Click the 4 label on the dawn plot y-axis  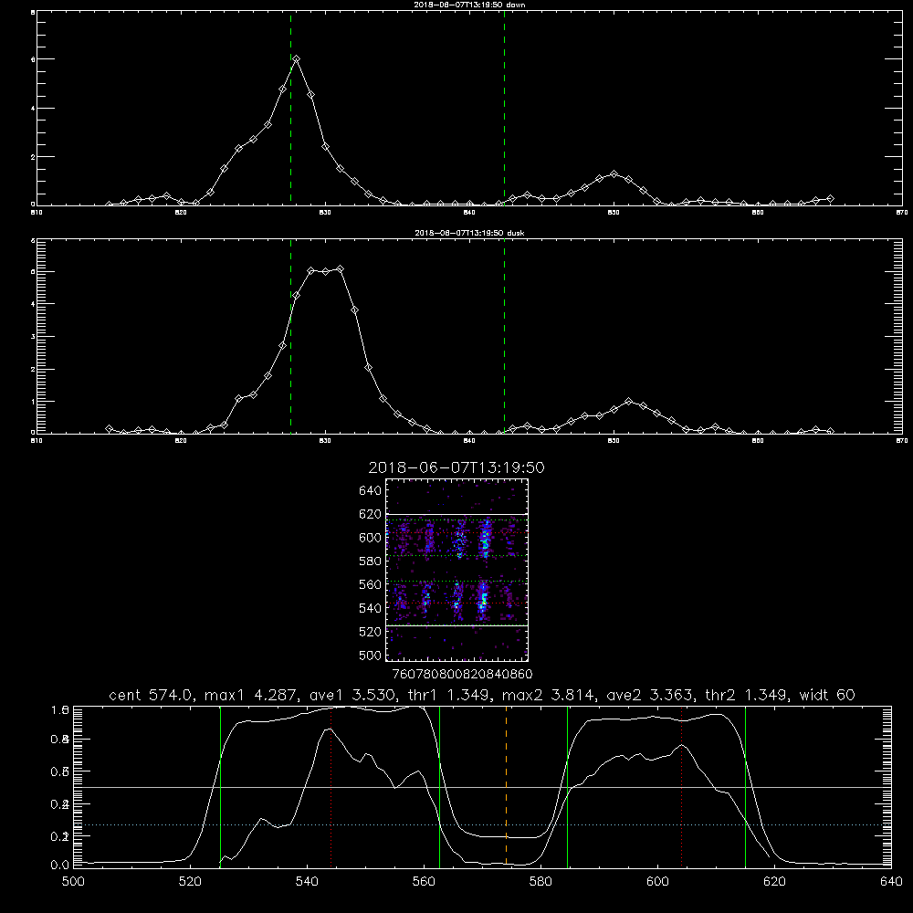[33, 109]
